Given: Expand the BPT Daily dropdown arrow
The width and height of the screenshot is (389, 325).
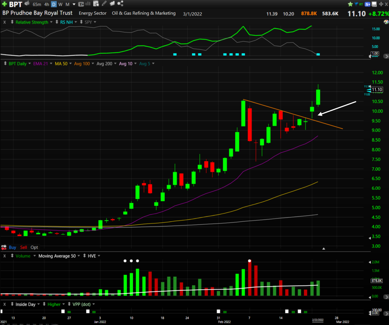Looking at the screenshot, I should tap(30, 64).
